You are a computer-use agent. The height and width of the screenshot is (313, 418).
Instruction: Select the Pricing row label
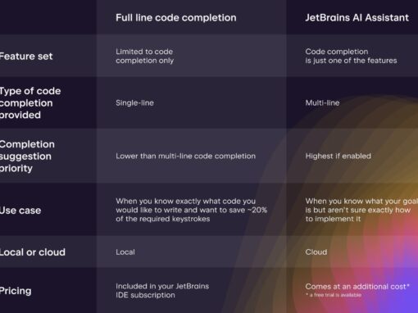pos(16,291)
